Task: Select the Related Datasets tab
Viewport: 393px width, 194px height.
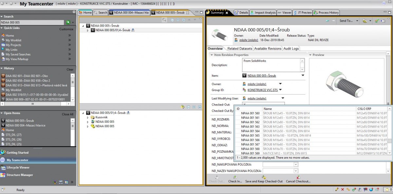Action: (x=239, y=48)
